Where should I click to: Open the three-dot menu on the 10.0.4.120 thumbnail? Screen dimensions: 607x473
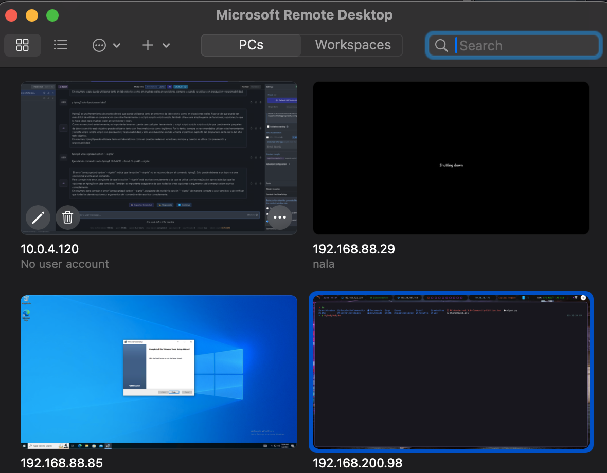point(280,217)
